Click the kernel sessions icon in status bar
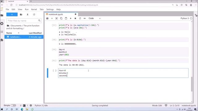 (31, 105)
